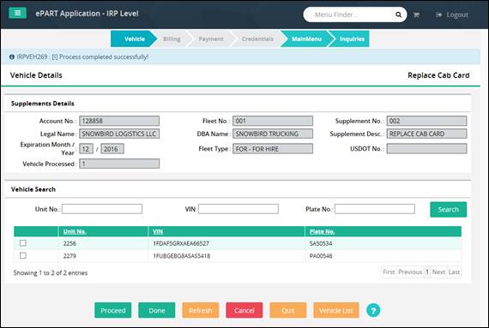Click the expiration month field 12
The image size is (489, 328).
tap(86, 149)
